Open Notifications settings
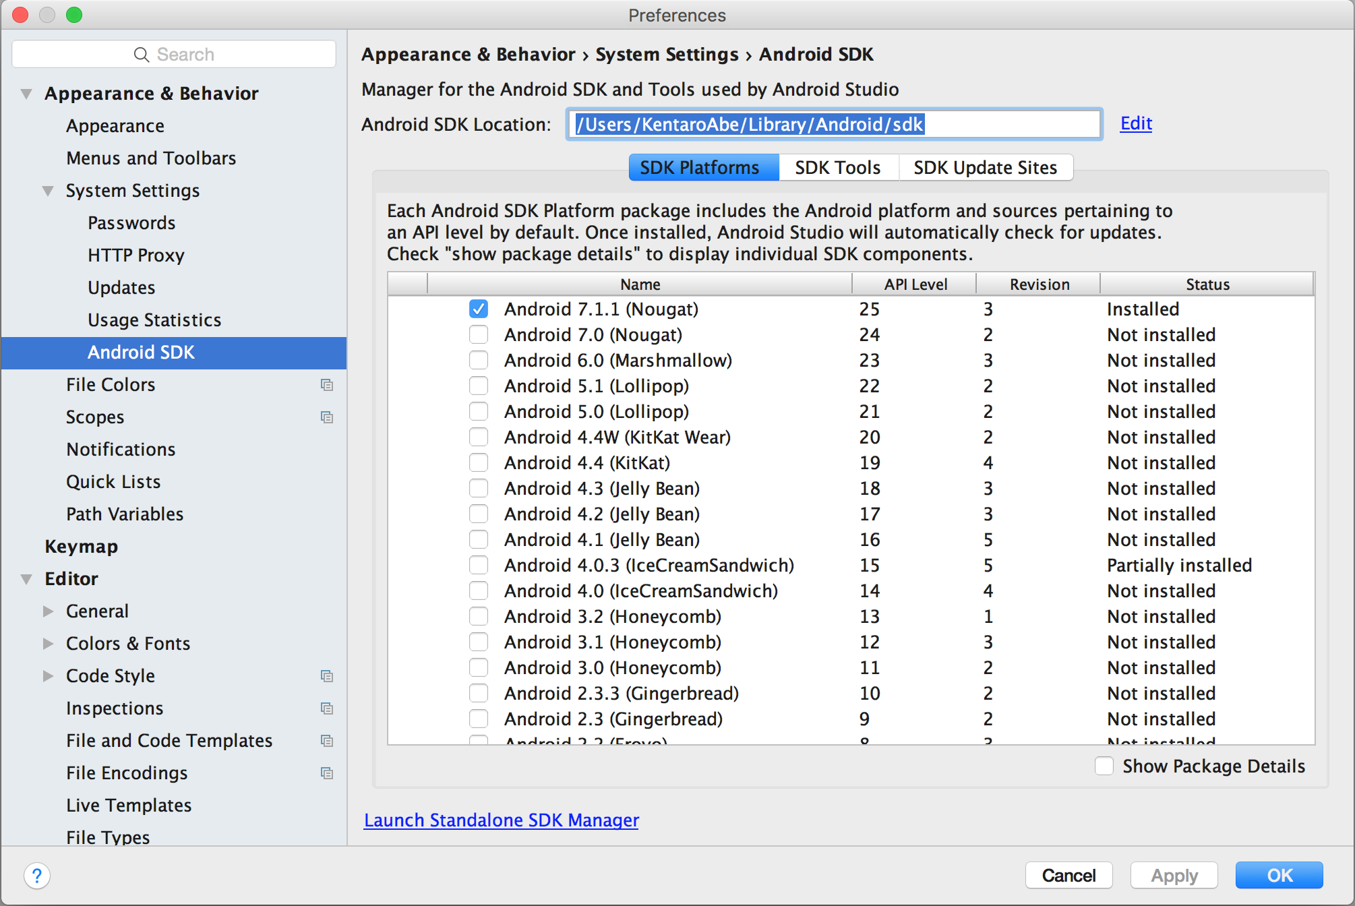The width and height of the screenshot is (1355, 906). 121,450
